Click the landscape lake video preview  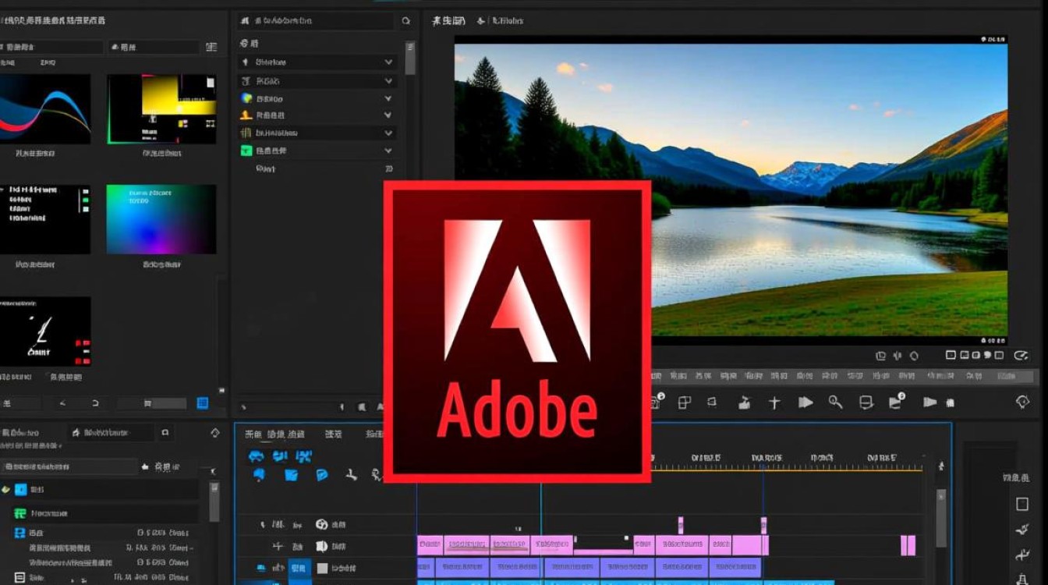[x=731, y=190]
